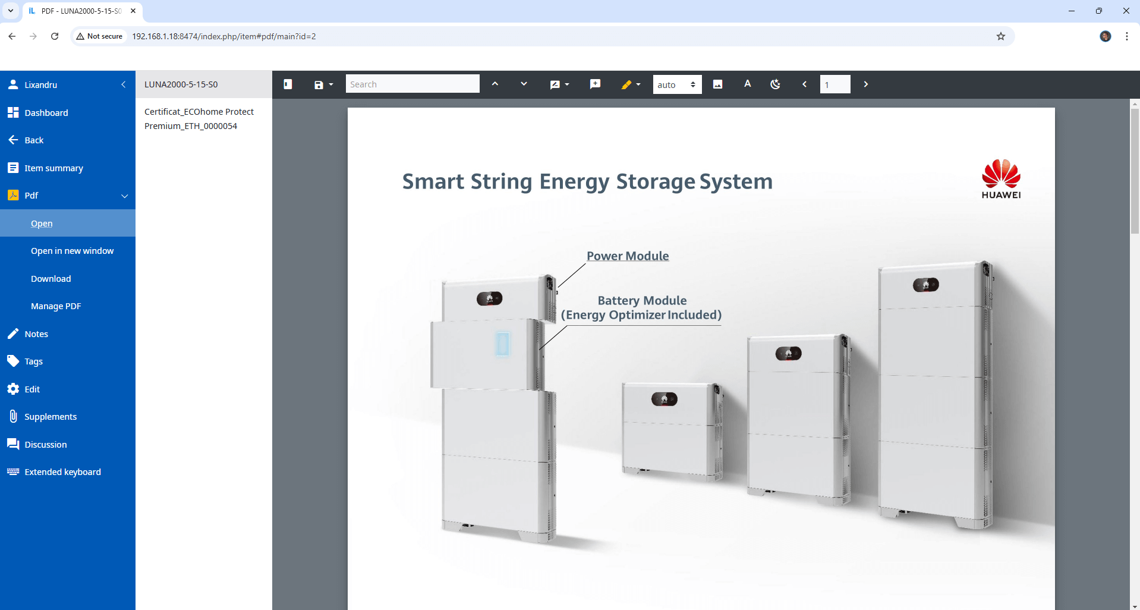Image resolution: width=1140 pixels, height=610 pixels.
Task: Click the Notes pencil icon
Action: click(13, 334)
